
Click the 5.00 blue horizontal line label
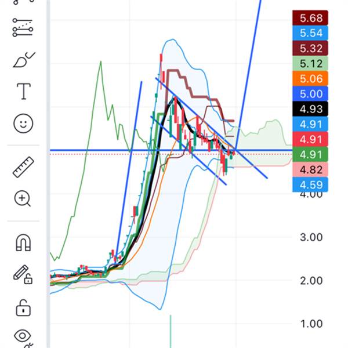(310, 93)
